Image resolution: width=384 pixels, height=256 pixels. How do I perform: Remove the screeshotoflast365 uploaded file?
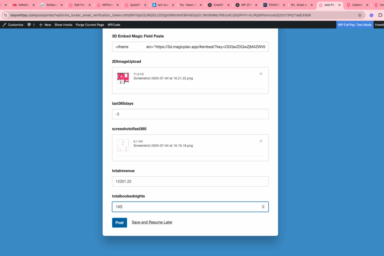pos(261,141)
